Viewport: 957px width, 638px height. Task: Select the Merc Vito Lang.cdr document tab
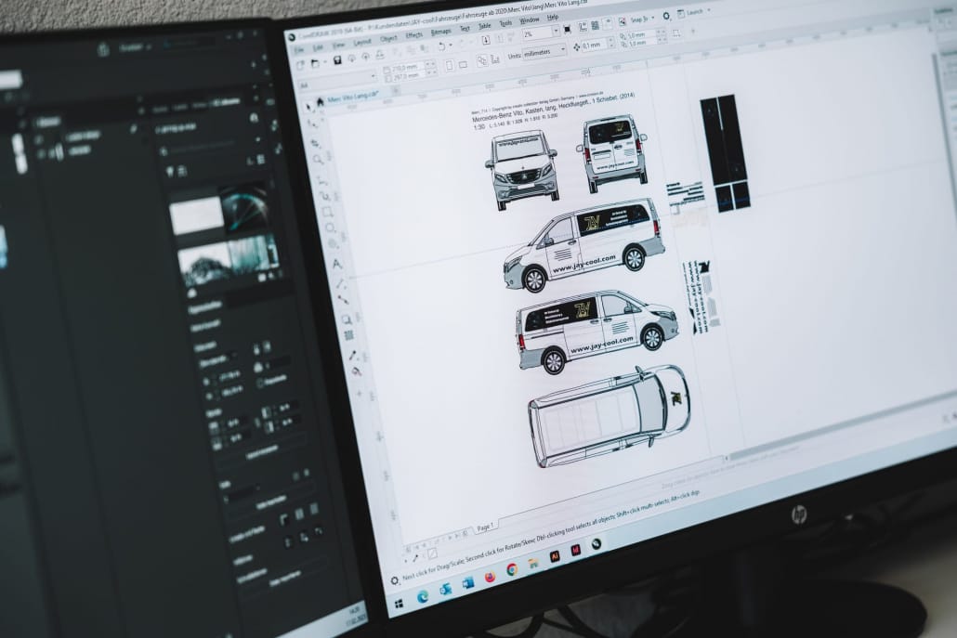click(353, 97)
